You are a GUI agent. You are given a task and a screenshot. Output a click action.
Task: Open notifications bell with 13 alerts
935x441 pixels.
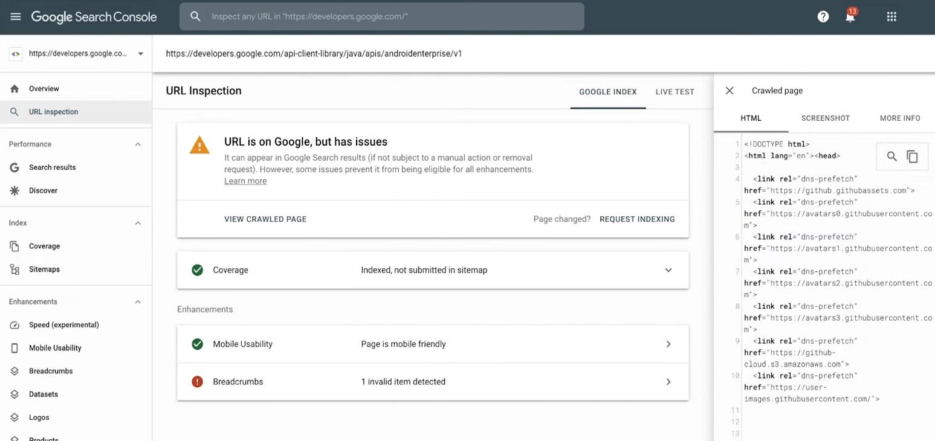tap(850, 17)
